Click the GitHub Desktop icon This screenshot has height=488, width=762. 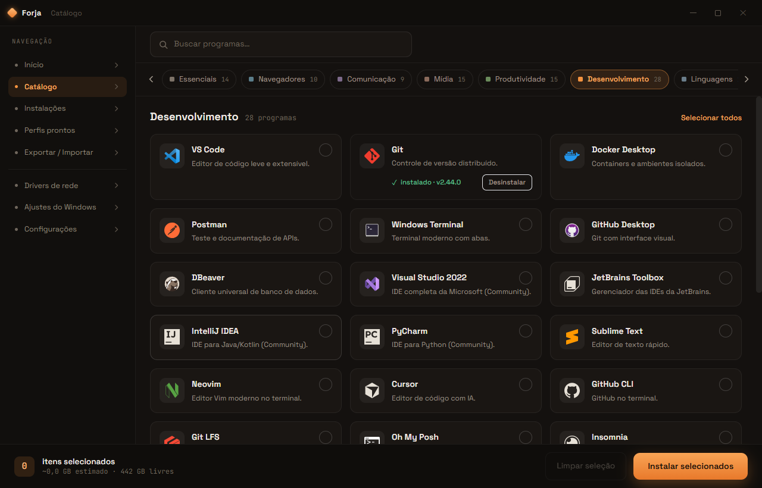tap(572, 230)
